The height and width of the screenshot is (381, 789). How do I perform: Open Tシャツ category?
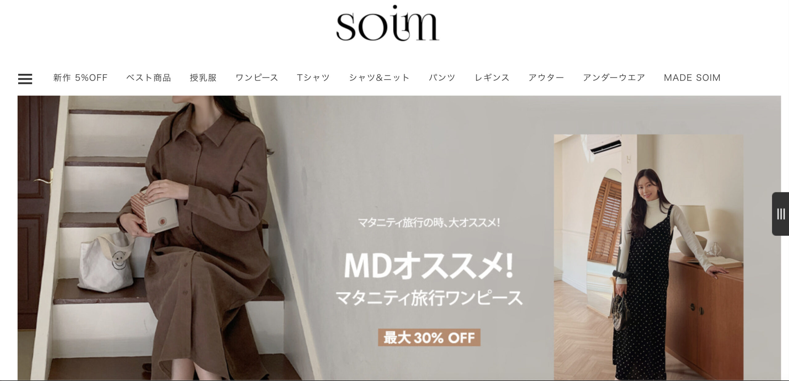(x=313, y=78)
